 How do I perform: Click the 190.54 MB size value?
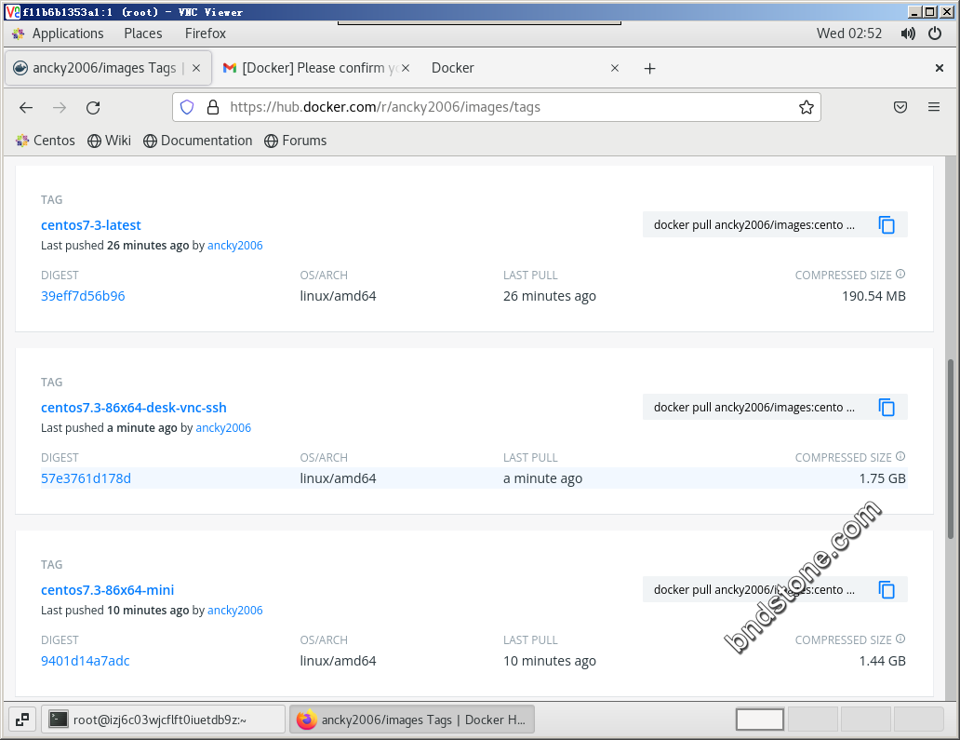873,297
